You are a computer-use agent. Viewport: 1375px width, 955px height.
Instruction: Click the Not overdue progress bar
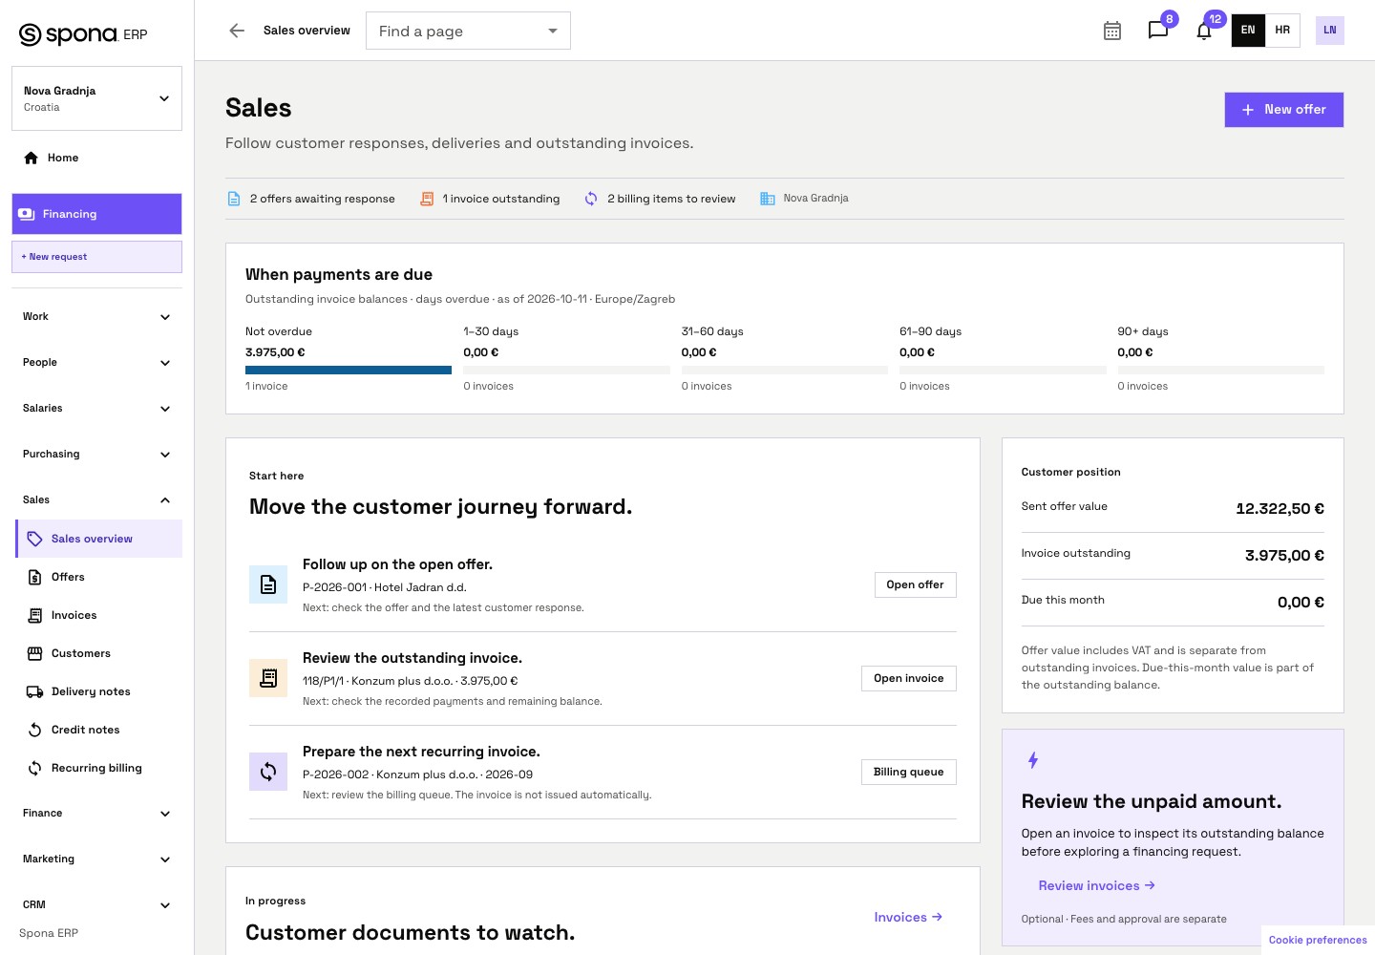tap(349, 370)
